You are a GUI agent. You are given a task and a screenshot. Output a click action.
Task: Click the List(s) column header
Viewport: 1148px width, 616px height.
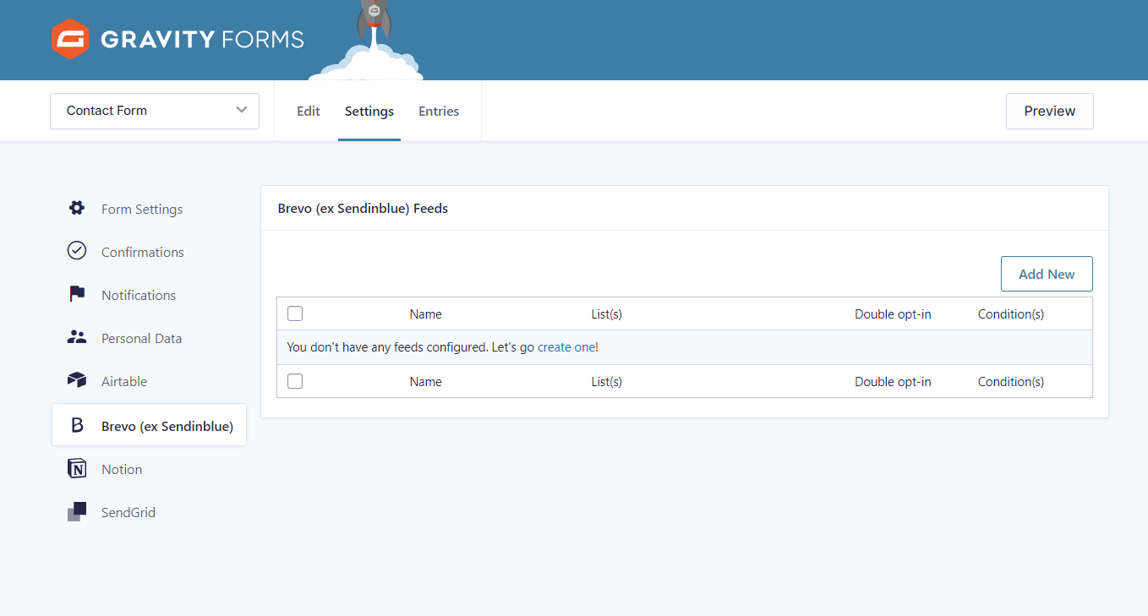tap(607, 313)
